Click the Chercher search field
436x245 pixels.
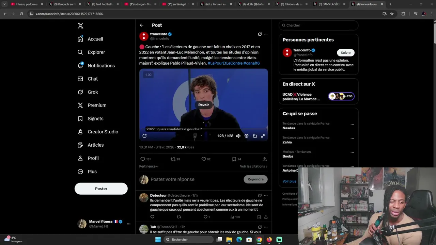click(318, 25)
